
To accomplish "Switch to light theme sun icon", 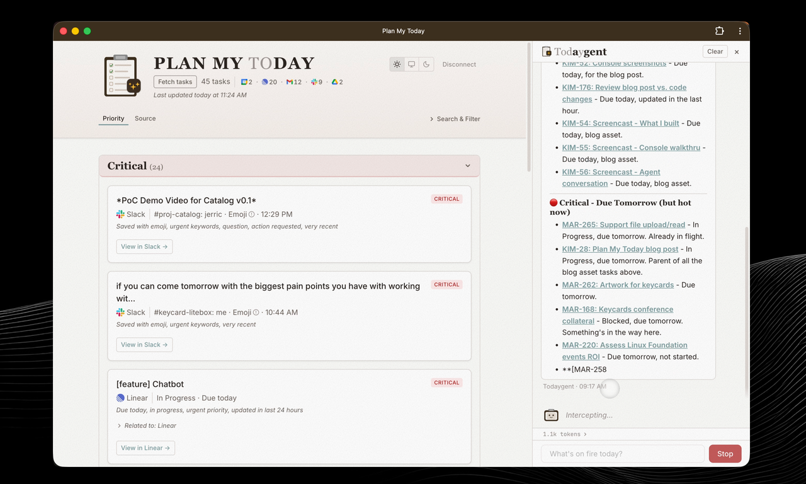I will (x=397, y=64).
